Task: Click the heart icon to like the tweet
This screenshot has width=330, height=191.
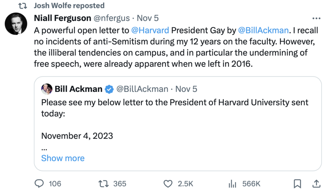Action: [168, 184]
